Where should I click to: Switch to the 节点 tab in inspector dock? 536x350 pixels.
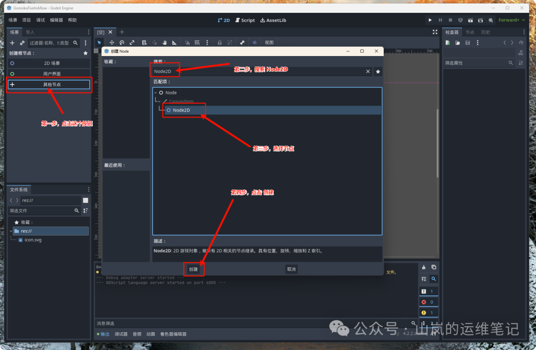pyautogui.click(x=469, y=32)
